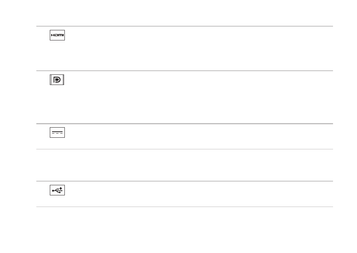Click the empty description area beside DisplayPort icon
This screenshot has width=357, height=253.
pyautogui.click(x=198, y=97)
